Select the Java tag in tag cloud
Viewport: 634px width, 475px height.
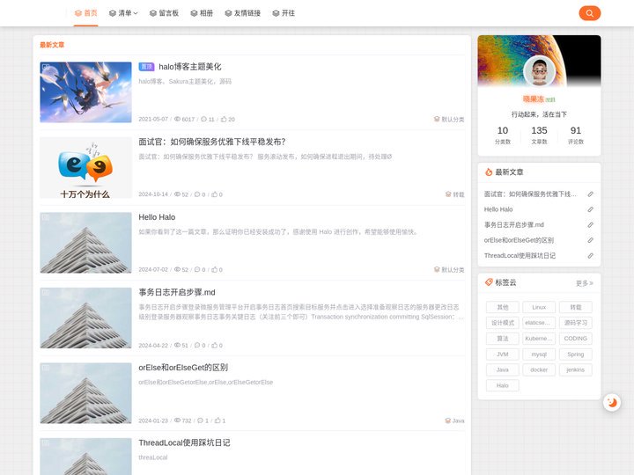click(x=503, y=369)
